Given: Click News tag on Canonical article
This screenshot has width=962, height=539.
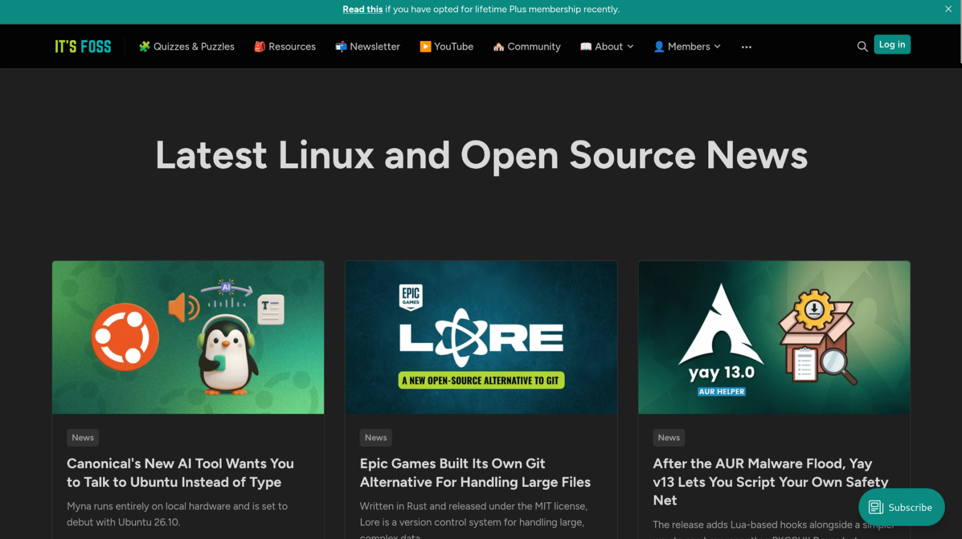Looking at the screenshot, I should pyautogui.click(x=83, y=438).
